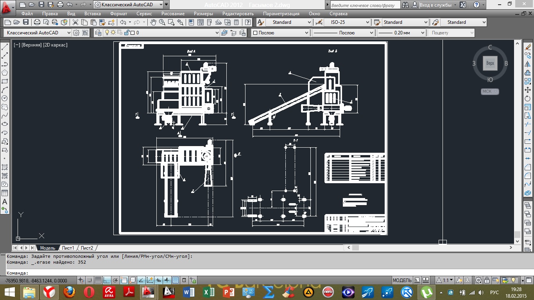Open Классический AutoCAD workspace dropdown in title bar
The width and height of the screenshot is (534, 300).
(x=129, y=5)
